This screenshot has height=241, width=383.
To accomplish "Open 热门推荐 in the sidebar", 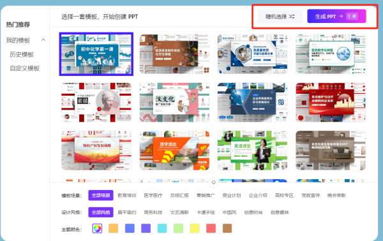I will coord(18,25).
